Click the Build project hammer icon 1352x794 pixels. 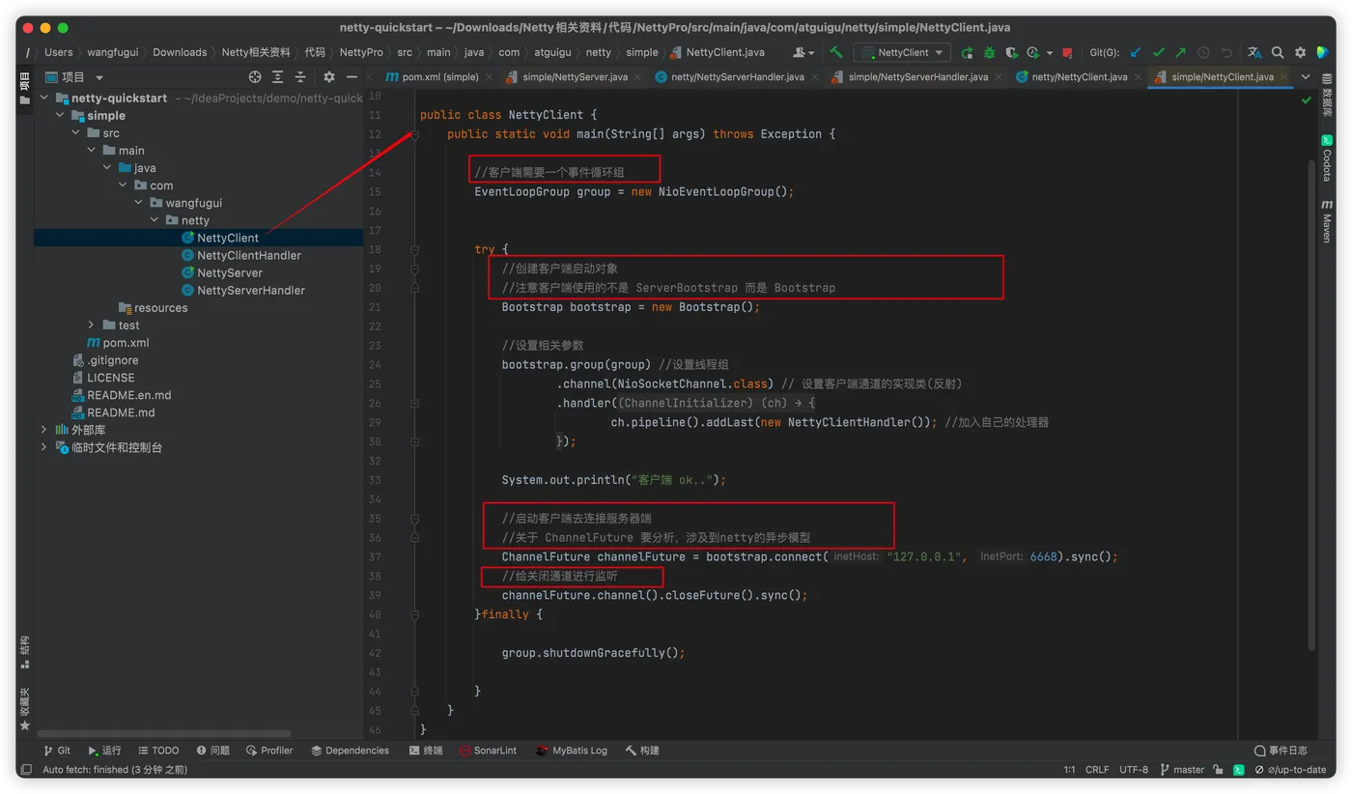coord(836,52)
